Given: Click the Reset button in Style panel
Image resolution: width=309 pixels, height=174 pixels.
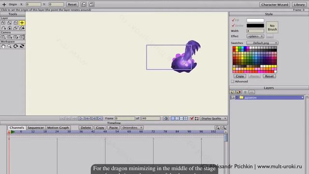Looking at the screenshot, I should coord(269,76).
